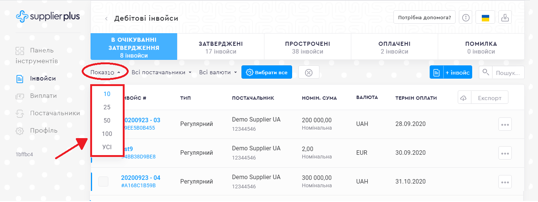Open the Затверджені invoices tab

pyautogui.click(x=221, y=47)
